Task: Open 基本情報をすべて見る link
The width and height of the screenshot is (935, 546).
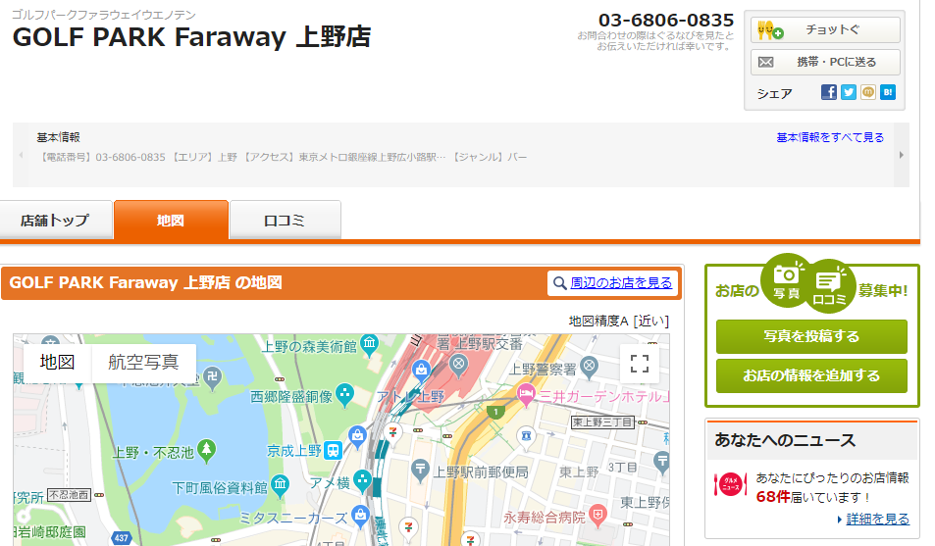Action: (x=830, y=137)
